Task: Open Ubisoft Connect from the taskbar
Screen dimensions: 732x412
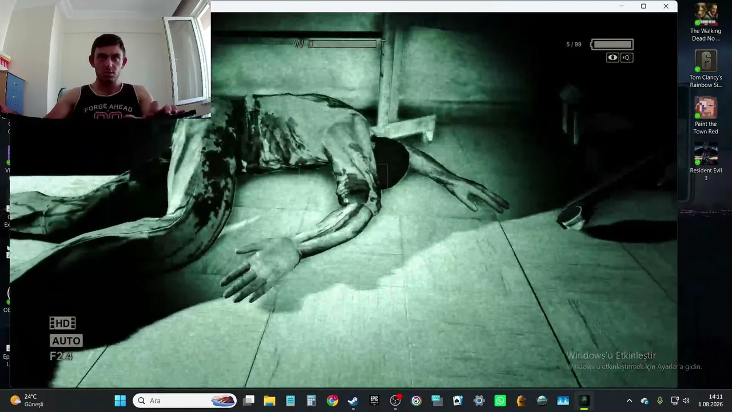Action: [x=416, y=401]
